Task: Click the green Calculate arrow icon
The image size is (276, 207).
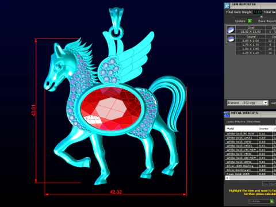Action: [x=272, y=201]
